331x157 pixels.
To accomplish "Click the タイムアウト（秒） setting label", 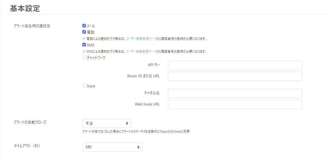I will (x=27, y=146).
